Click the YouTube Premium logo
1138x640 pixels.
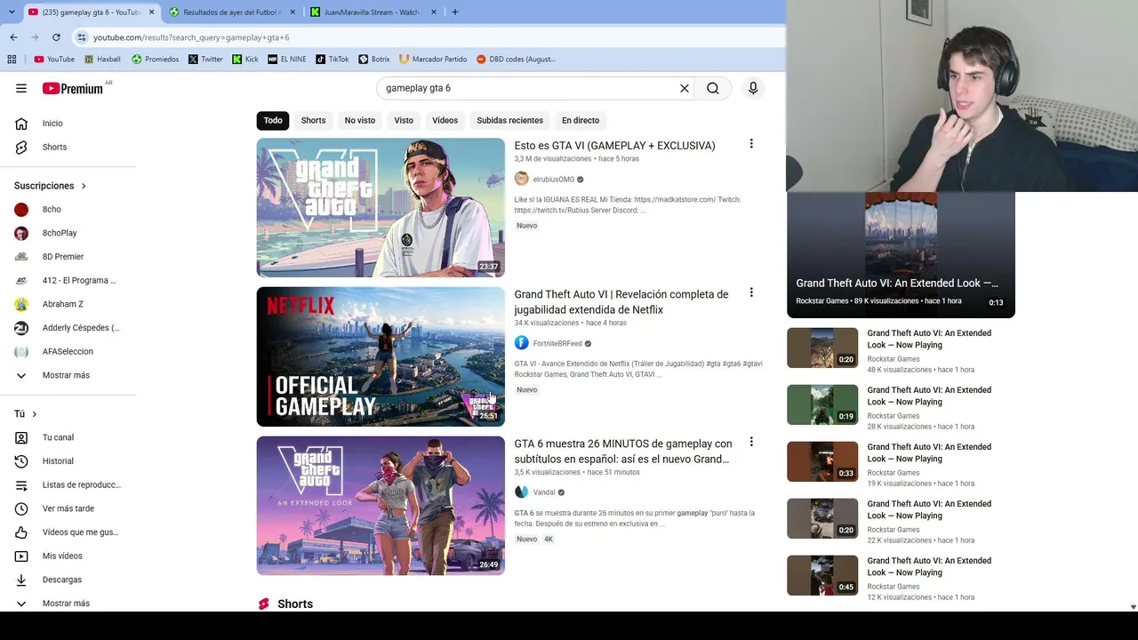coord(73,88)
